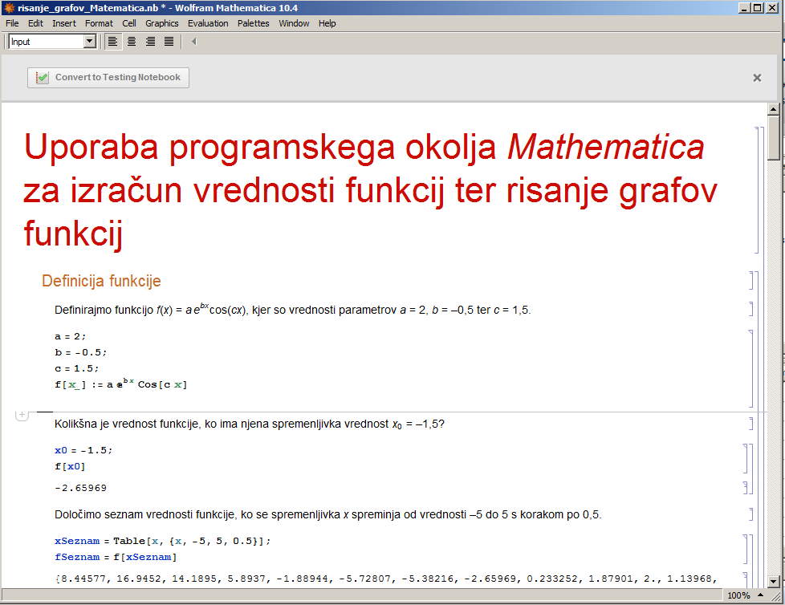Open the Help menu

327,23
